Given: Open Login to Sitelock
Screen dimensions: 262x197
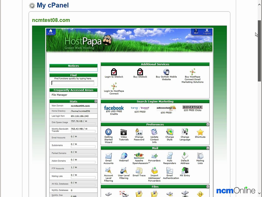Looking at the screenshot, I should click(x=114, y=73).
